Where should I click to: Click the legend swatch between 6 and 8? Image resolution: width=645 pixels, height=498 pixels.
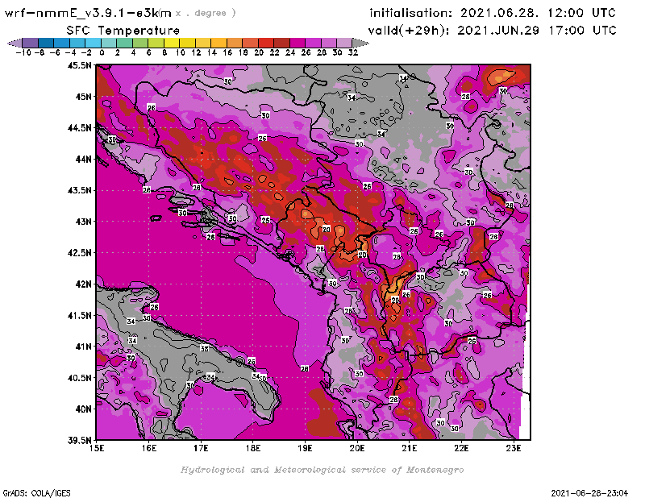pyautogui.click(x=156, y=43)
